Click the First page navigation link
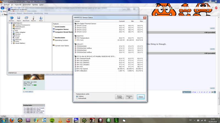This screenshot has width=220, height=123. pos(194,92)
